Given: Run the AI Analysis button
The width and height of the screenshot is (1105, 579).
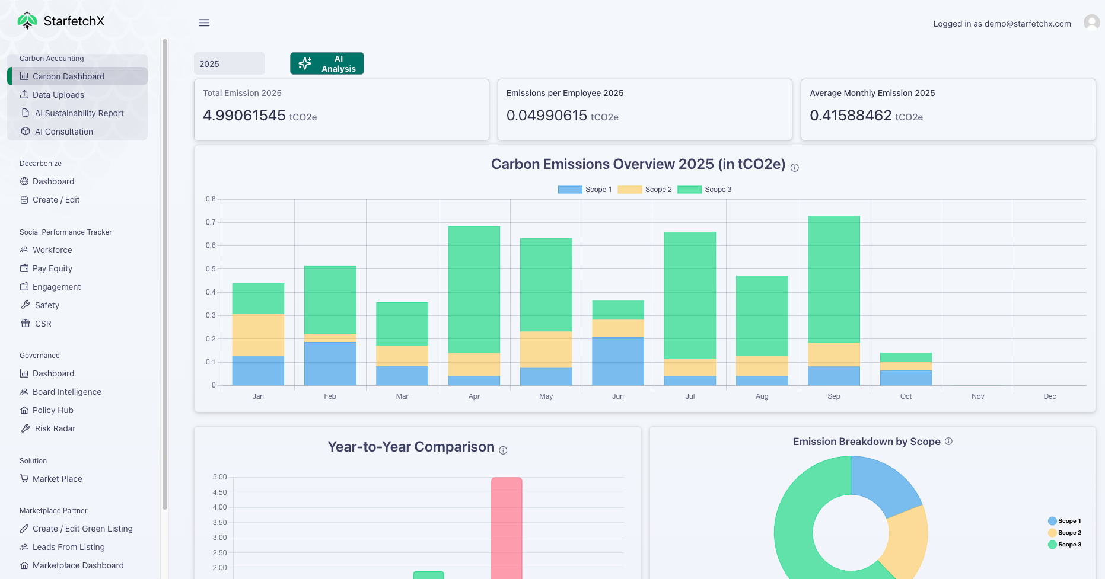Looking at the screenshot, I should point(326,63).
